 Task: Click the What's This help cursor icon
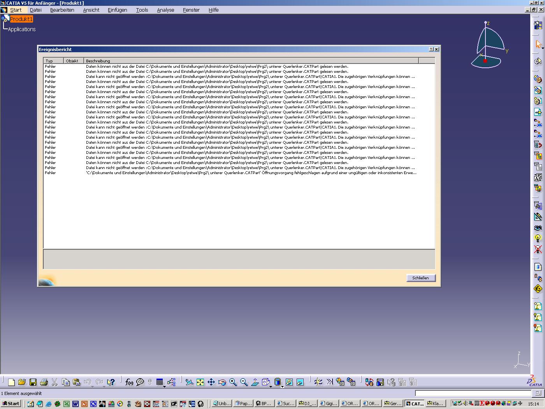pyautogui.click(x=111, y=382)
